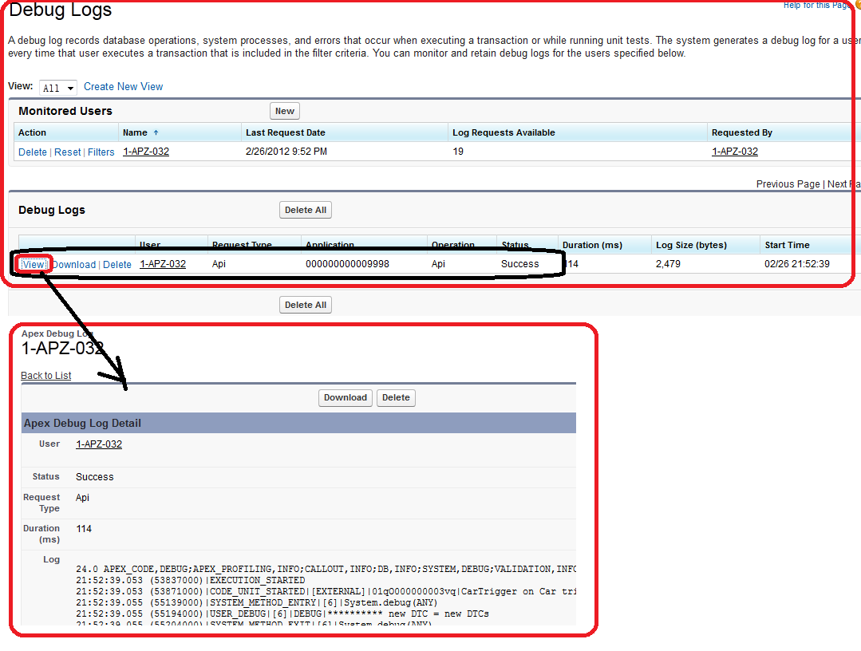Click View link in the debug log row
The width and height of the screenshot is (861, 651).
click(33, 265)
